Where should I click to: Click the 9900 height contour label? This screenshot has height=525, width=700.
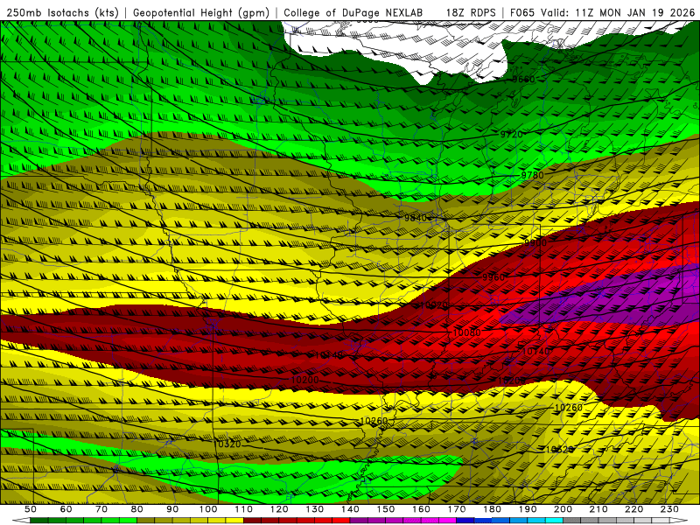(535, 243)
